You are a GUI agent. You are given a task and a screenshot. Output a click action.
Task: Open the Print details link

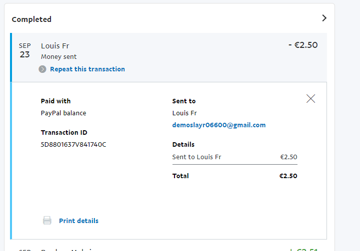tap(78, 221)
